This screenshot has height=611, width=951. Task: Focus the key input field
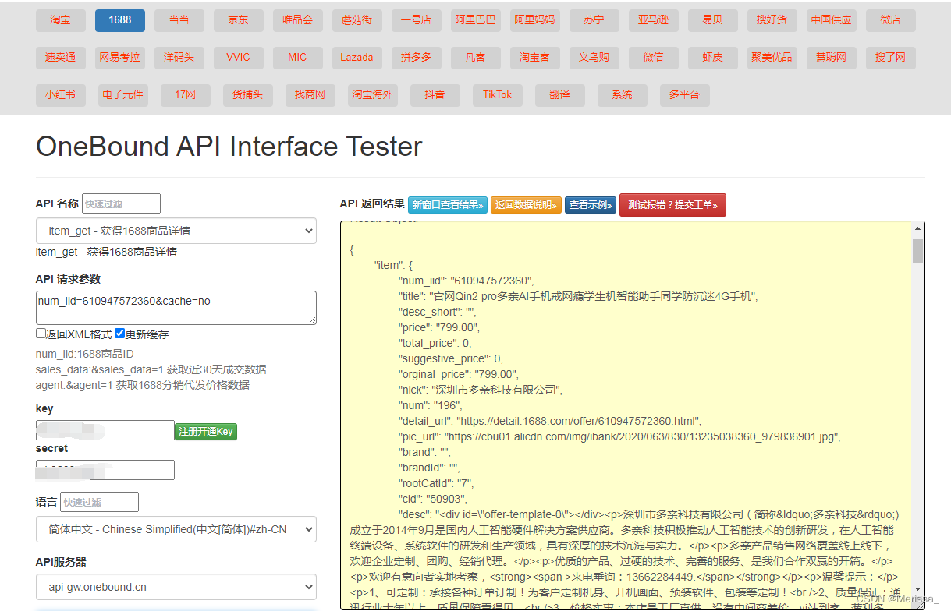click(x=105, y=430)
